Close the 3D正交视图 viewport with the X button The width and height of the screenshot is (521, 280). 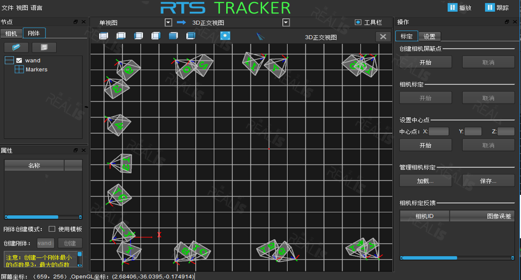click(383, 36)
